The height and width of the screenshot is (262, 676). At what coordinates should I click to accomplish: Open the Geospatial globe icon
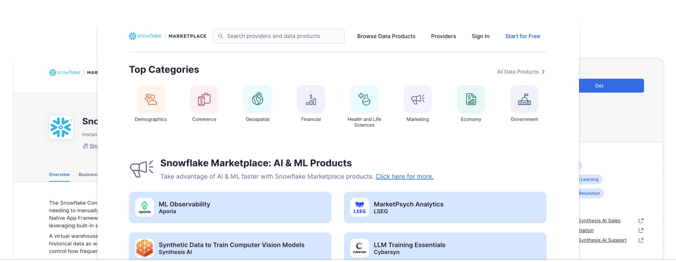tap(257, 99)
